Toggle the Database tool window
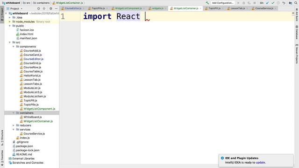The image size is (299, 168). [x=297, y=32]
